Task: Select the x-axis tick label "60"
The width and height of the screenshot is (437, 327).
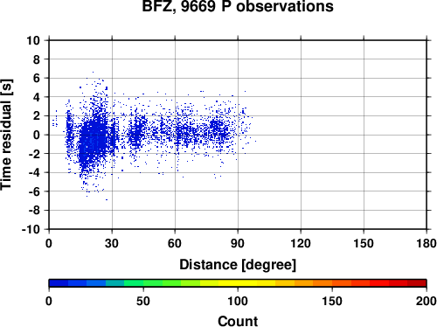Action: pyautogui.click(x=175, y=243)
